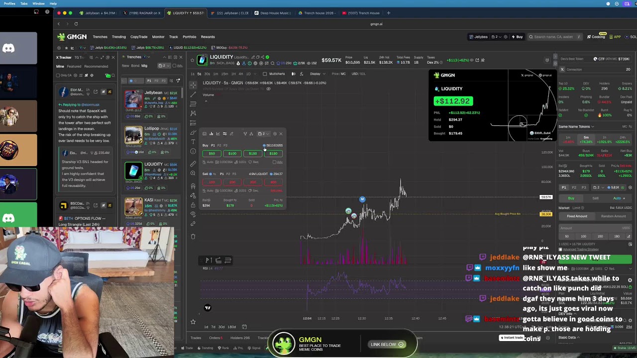Open a new browser tab with plus
Viewport: 637px width, 358px height.
pyautogui.click(x=389, y=13)
